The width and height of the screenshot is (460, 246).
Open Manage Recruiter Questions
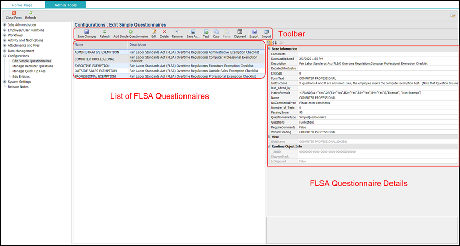coord(33,66)
